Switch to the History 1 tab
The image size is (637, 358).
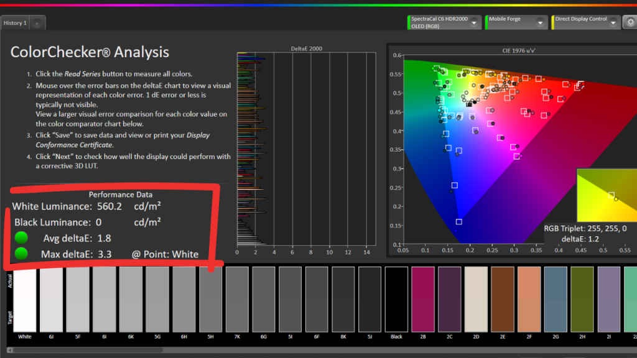[16, 23]
